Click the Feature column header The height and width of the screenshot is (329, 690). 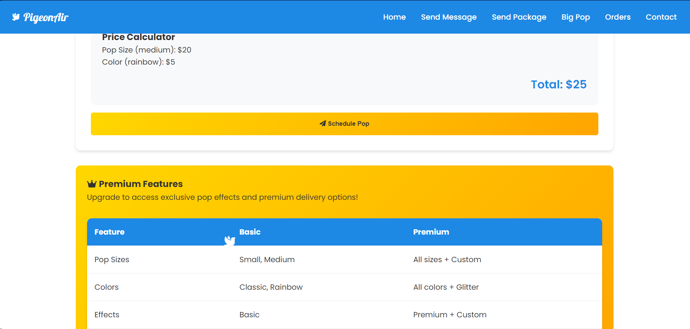(x=109, y=232)
